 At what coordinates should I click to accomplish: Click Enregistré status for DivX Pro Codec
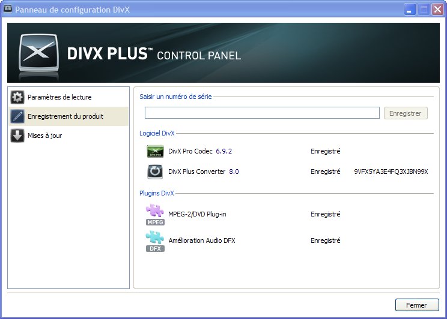(325, 151)
